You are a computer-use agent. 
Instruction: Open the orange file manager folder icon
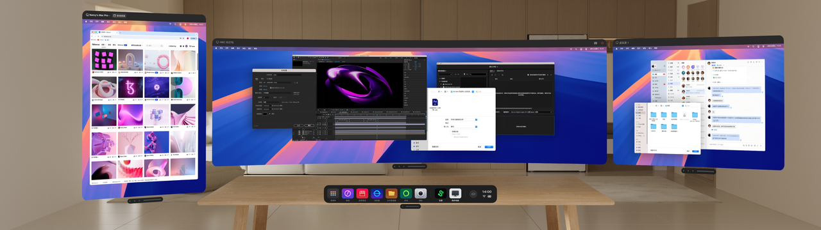tap(391, 193)
